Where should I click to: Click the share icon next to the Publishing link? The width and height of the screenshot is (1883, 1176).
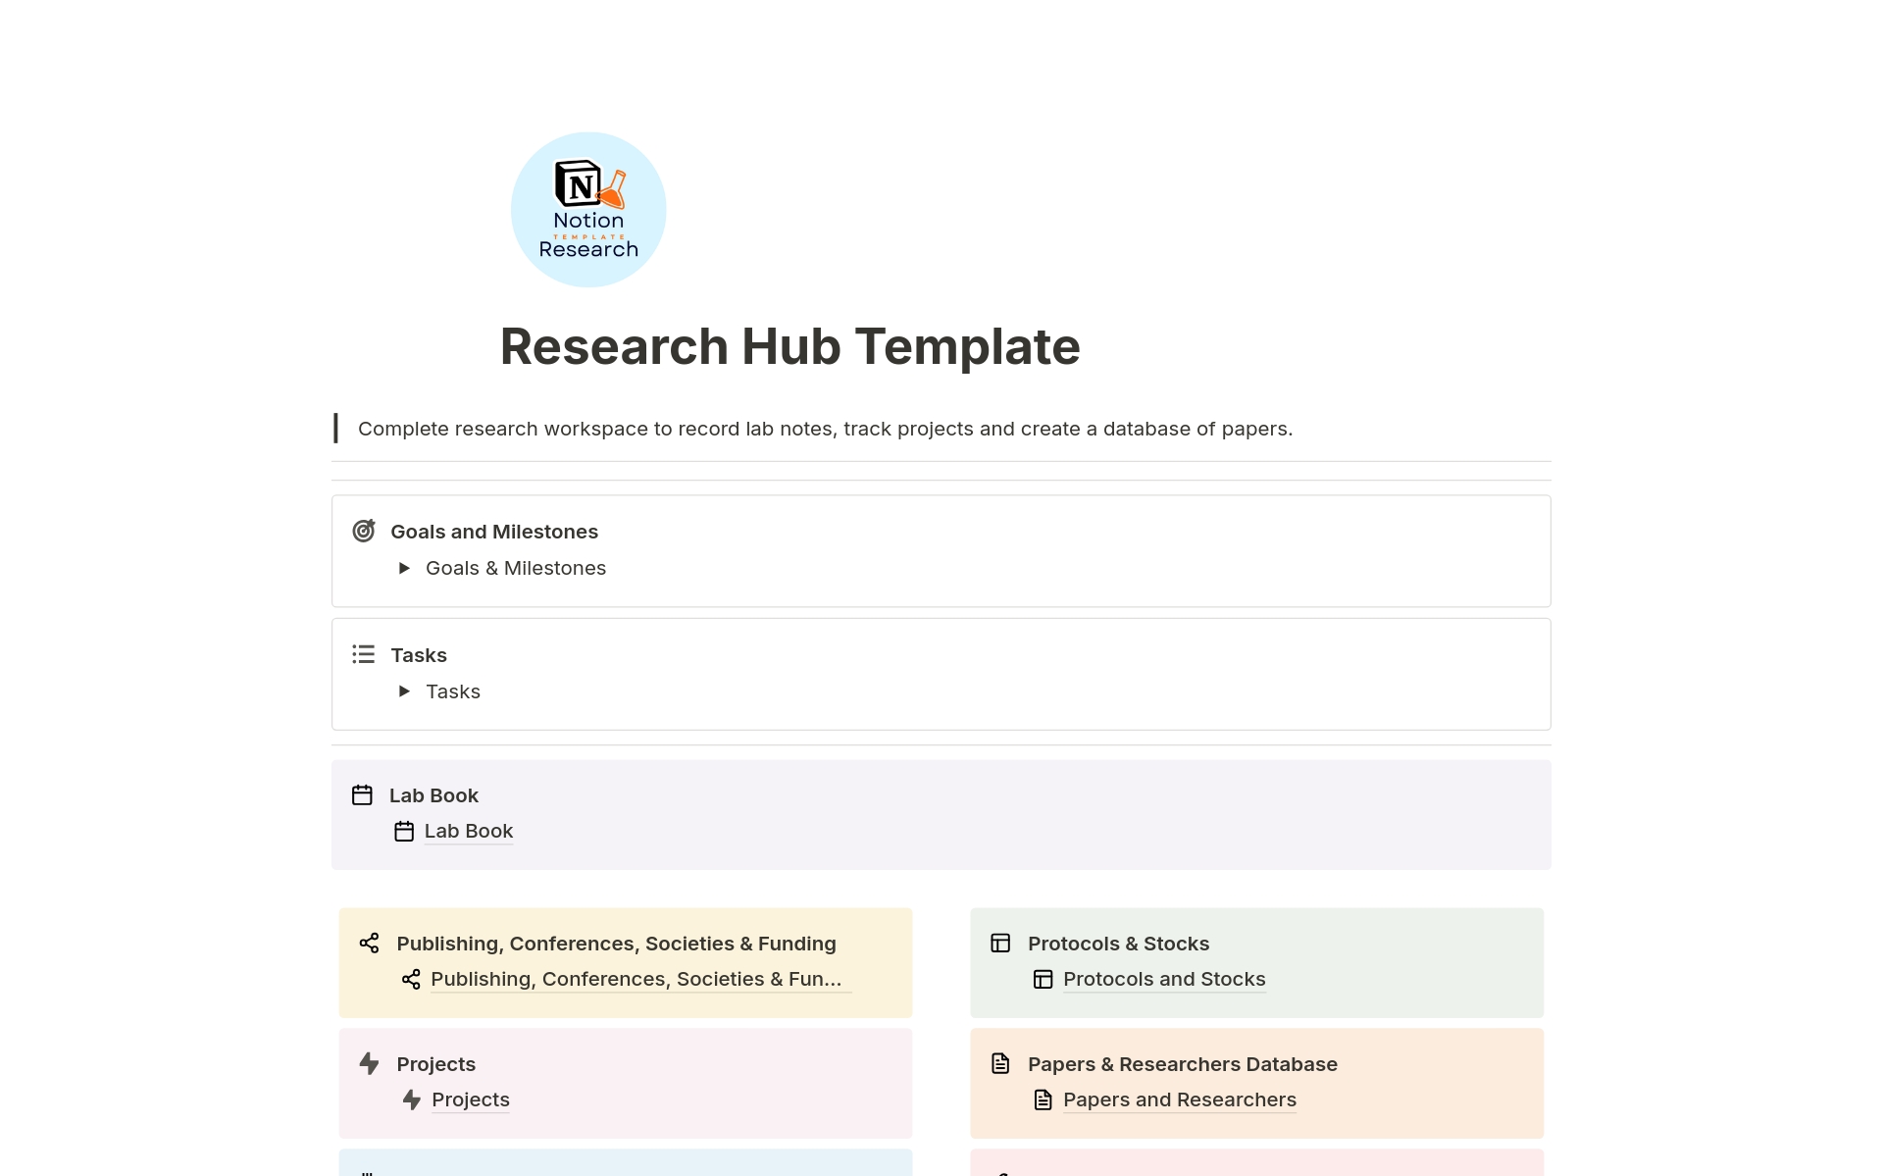coord(413,979)
